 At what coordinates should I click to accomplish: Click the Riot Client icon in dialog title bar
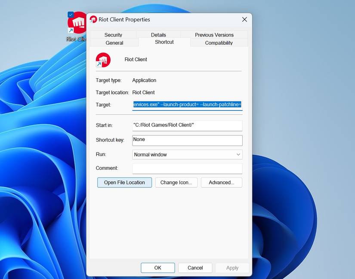93,19
